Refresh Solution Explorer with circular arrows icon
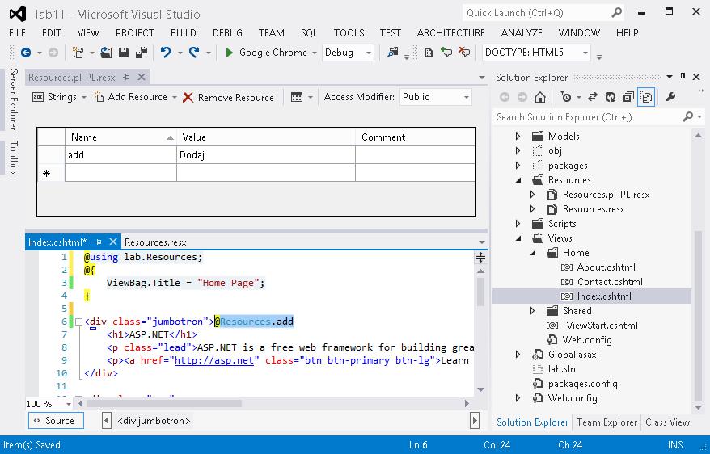The width and height of the screenshot is (710, 454). pos(611,97)
